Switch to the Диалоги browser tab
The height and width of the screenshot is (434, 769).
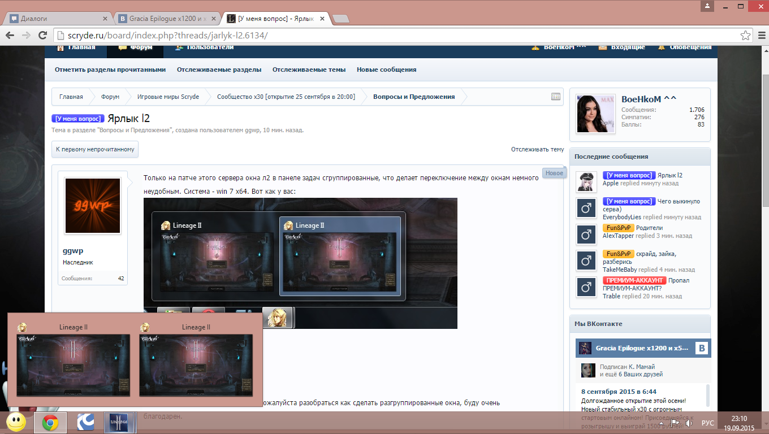click(57, 18)
